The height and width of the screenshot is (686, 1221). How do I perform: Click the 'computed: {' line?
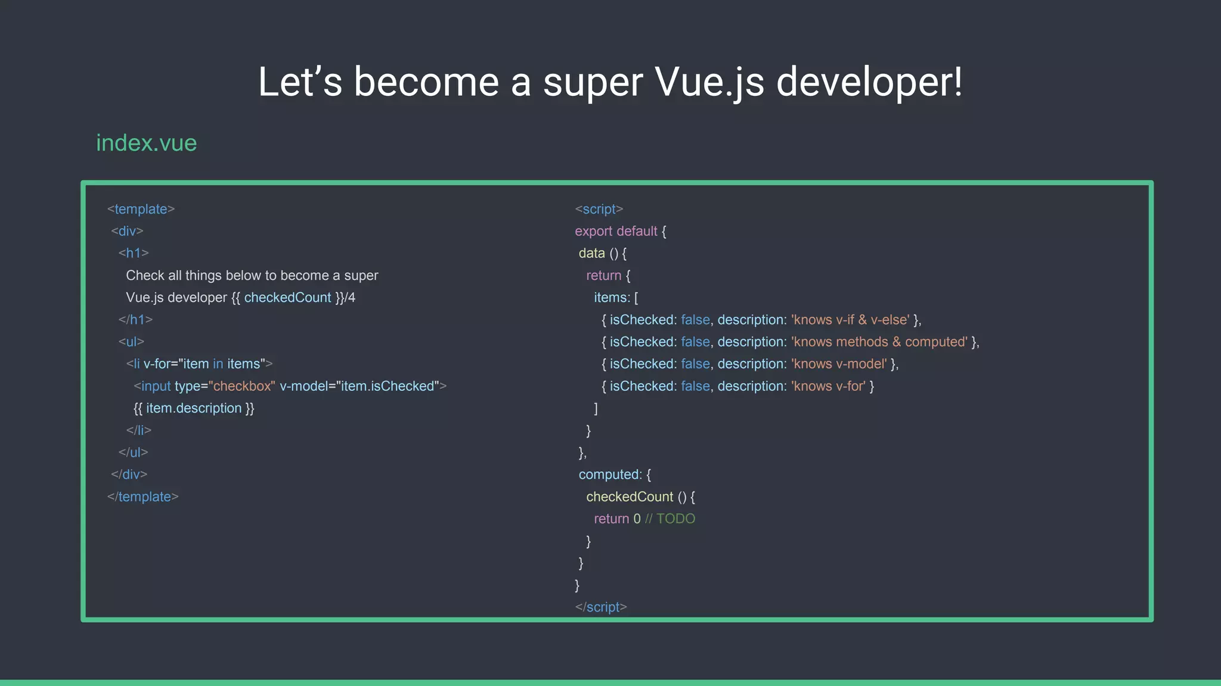(615, 475)
